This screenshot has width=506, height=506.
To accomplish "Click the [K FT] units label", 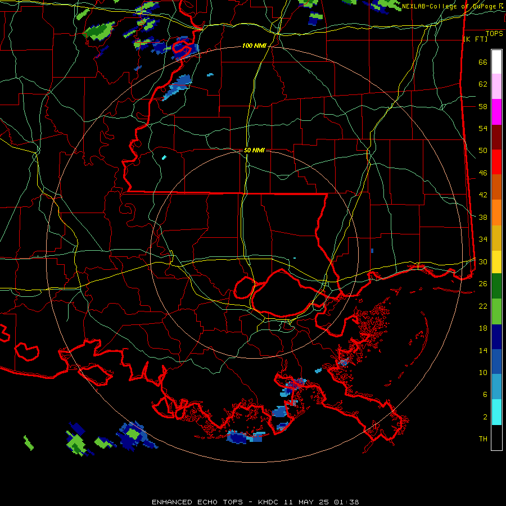I will tap(475, 39).
